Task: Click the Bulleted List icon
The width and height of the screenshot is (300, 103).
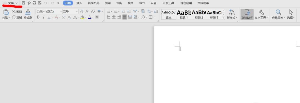Action: tap(108, 11)
